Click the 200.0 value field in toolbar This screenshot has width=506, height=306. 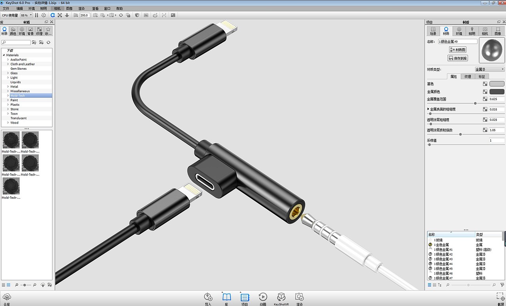click(x=85, y=15)
